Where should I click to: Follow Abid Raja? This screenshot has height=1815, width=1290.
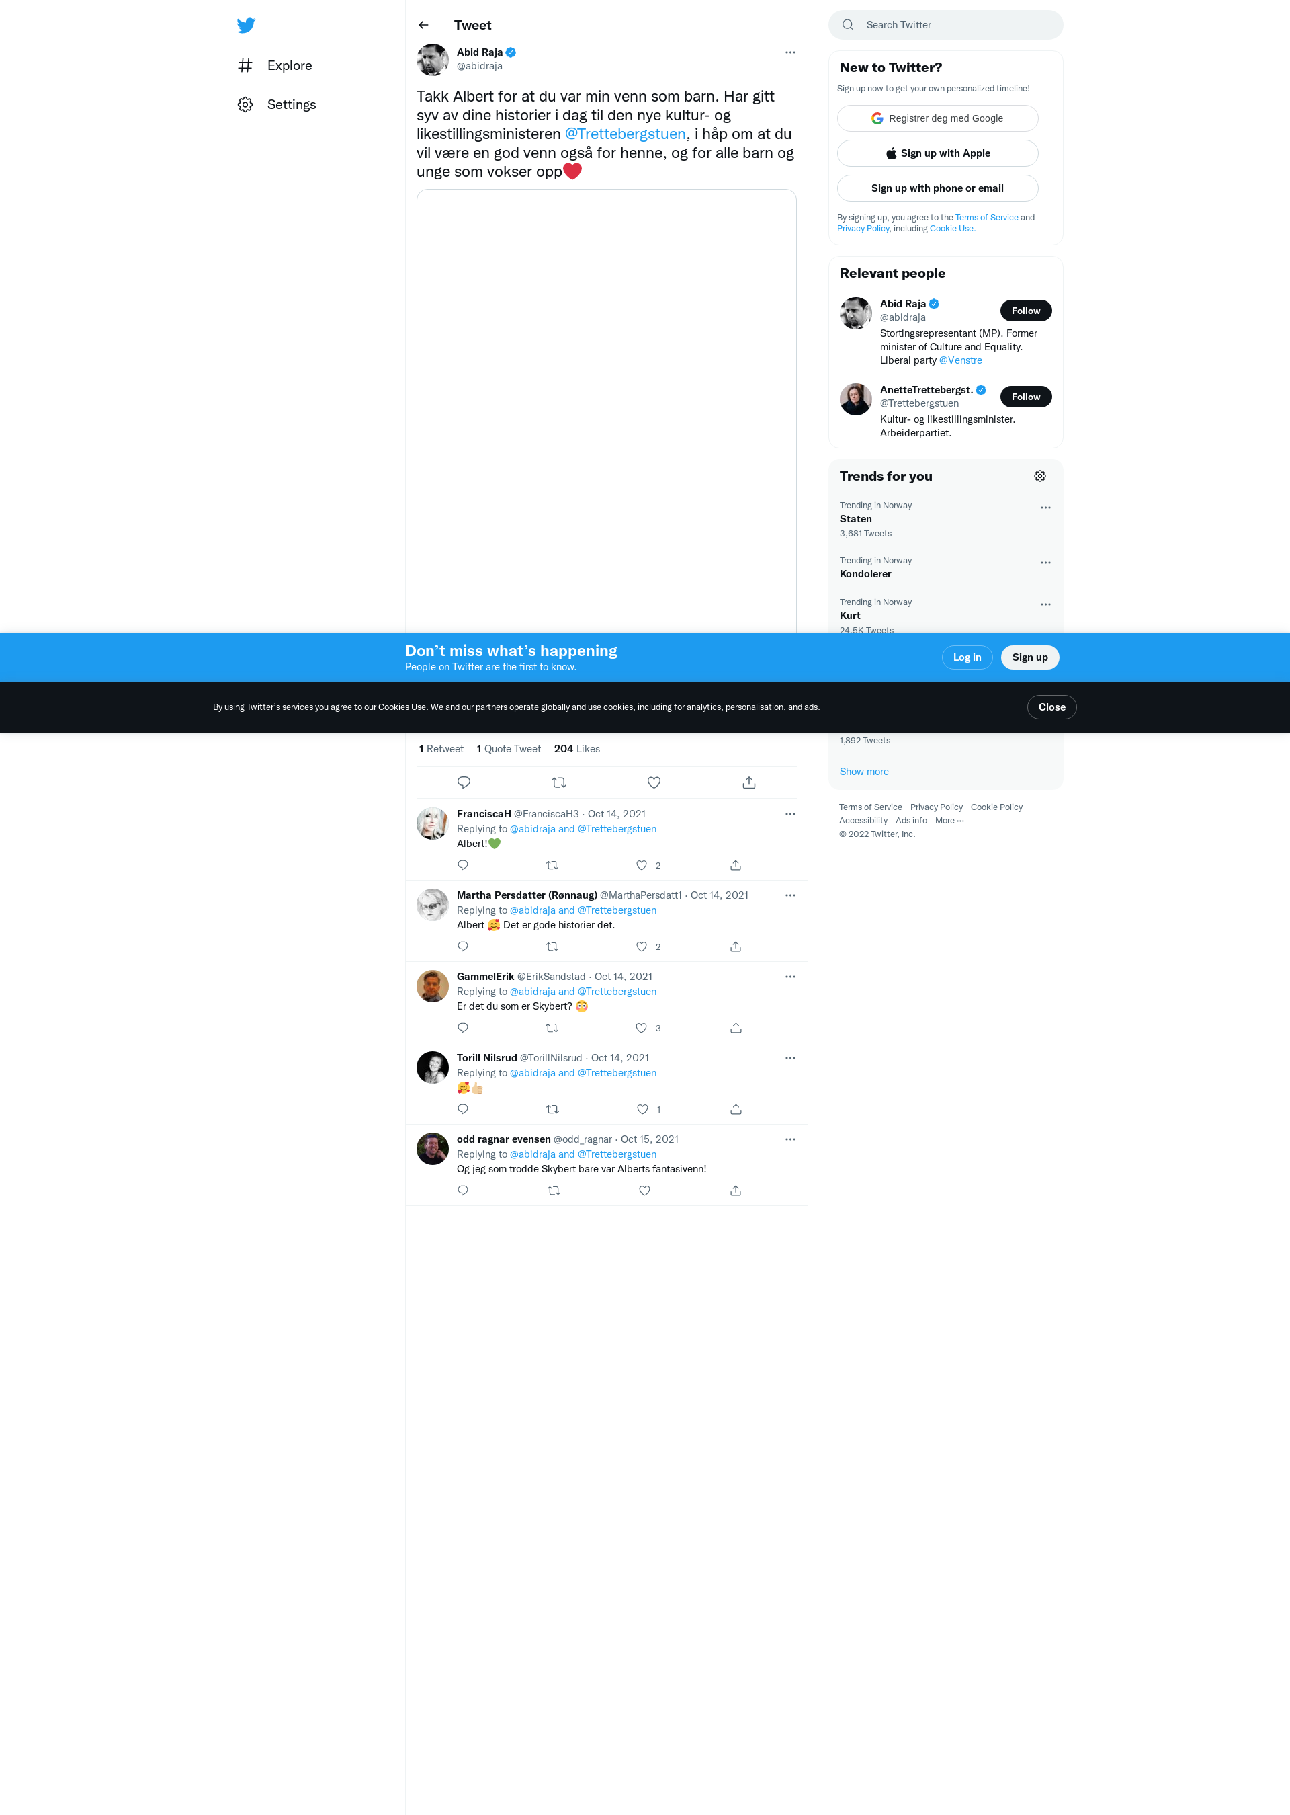tap(1025, 311)
